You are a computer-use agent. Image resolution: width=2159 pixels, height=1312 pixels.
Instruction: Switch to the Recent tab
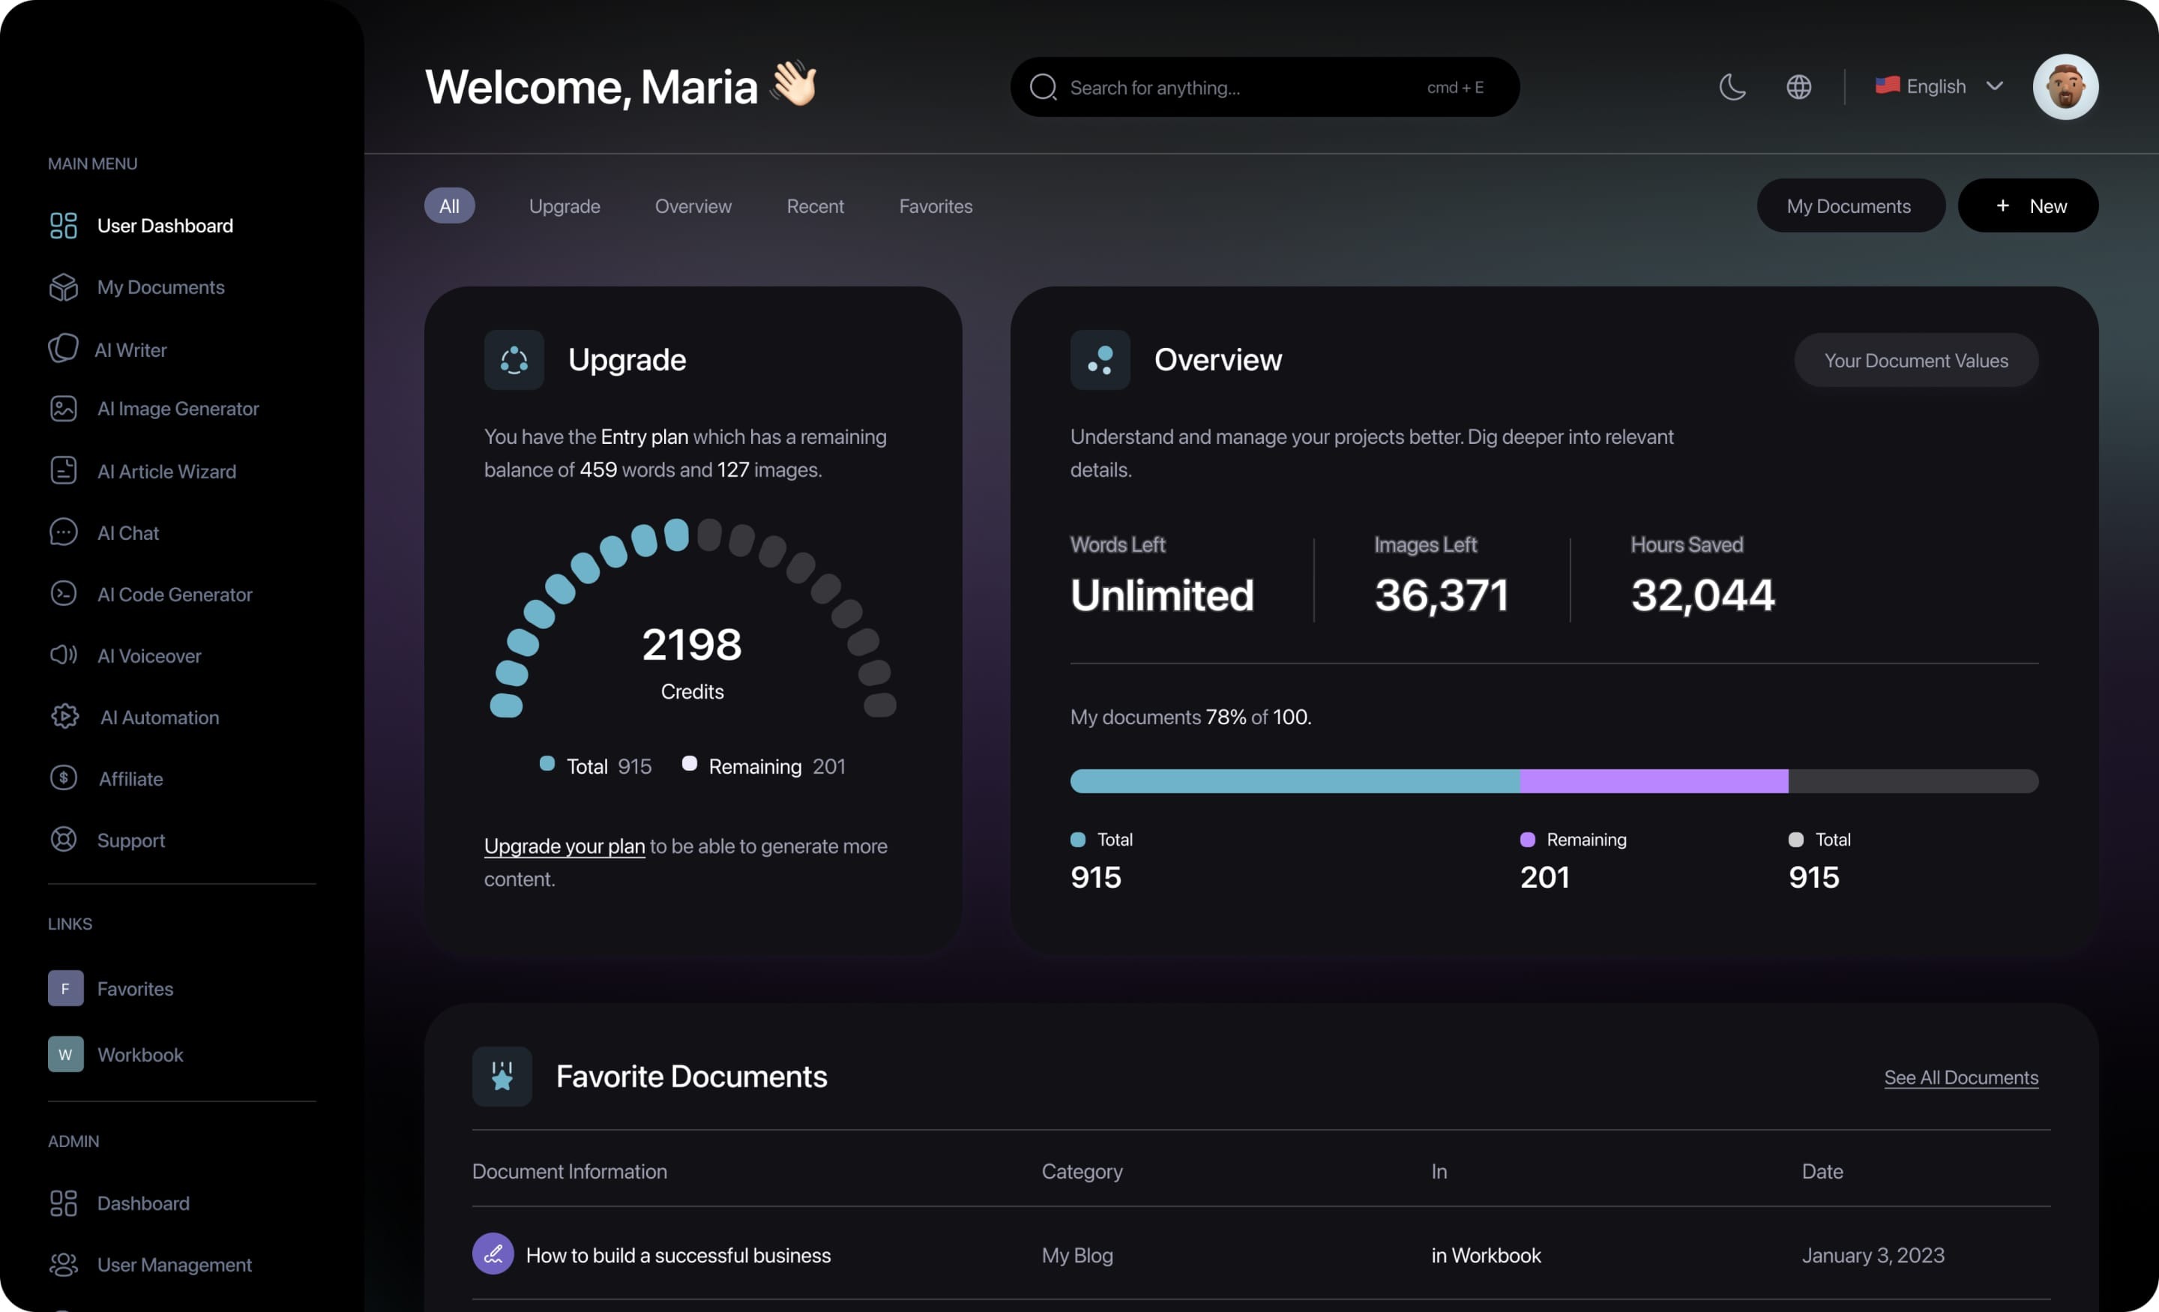click(x=815, y=206)
